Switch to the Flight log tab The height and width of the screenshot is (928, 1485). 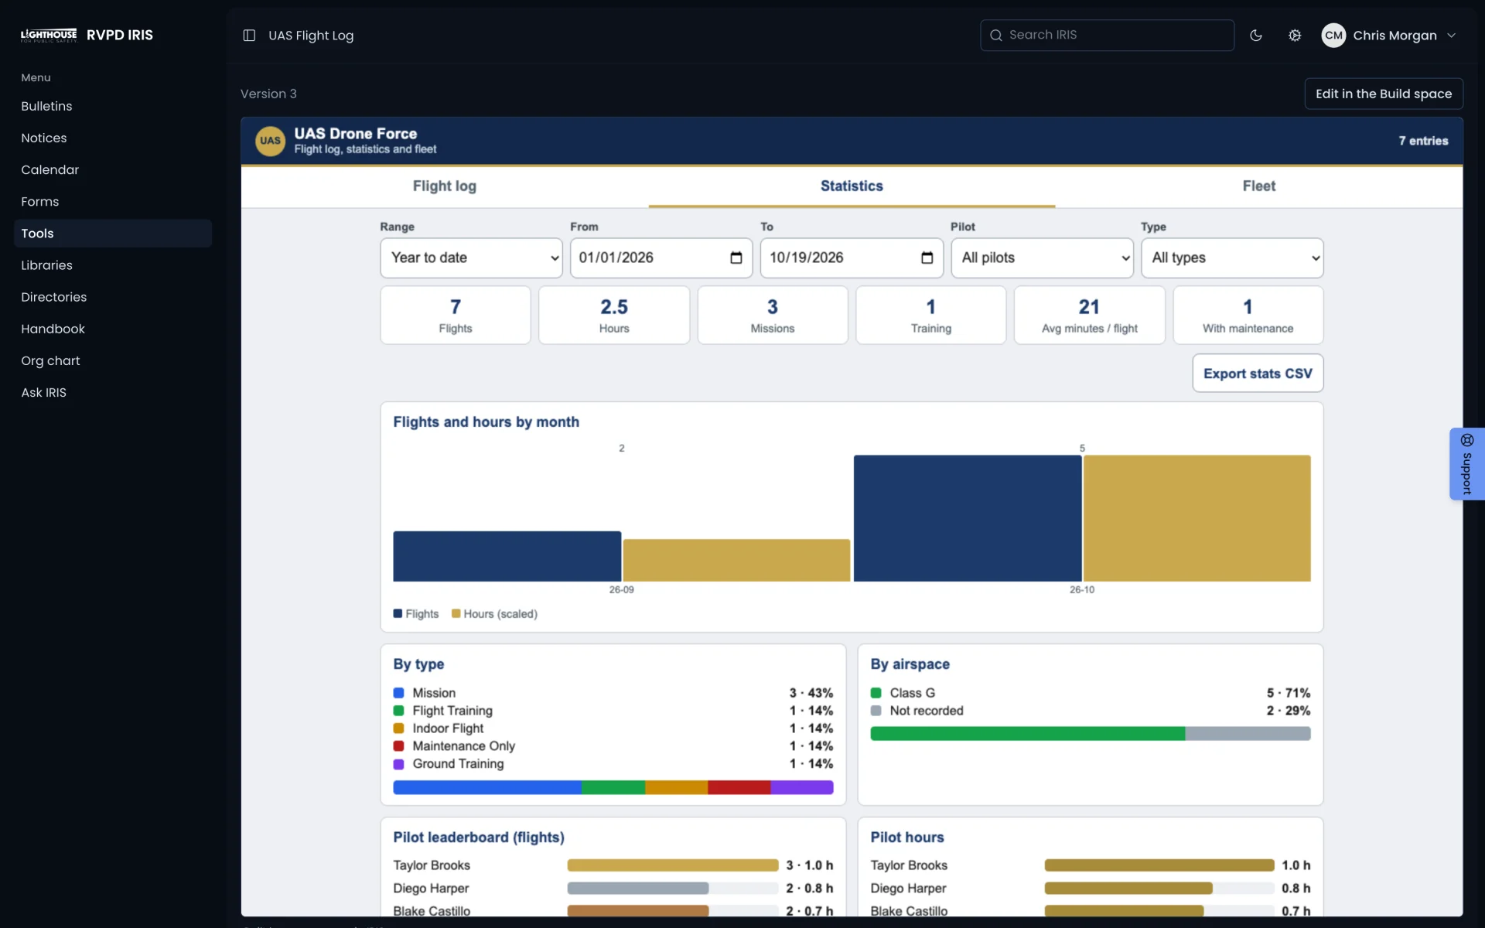(445, 186)
